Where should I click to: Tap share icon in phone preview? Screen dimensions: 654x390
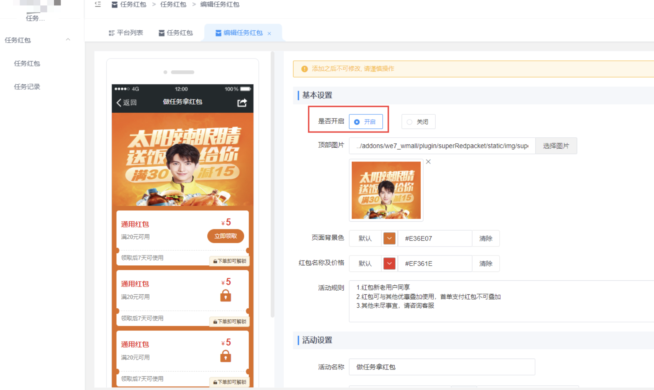[x=242, y=102]
